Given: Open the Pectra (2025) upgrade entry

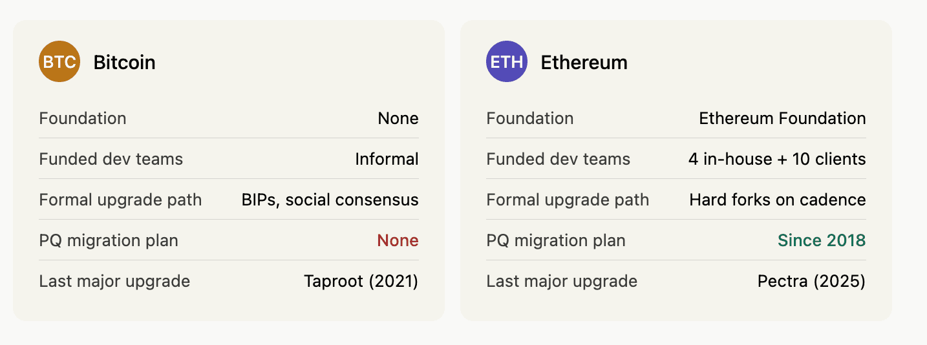Looking at the screenshot, I should point(811,281).
